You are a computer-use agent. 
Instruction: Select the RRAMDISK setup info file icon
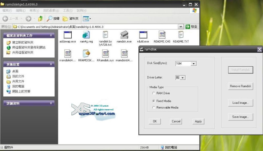pos(86,54)
